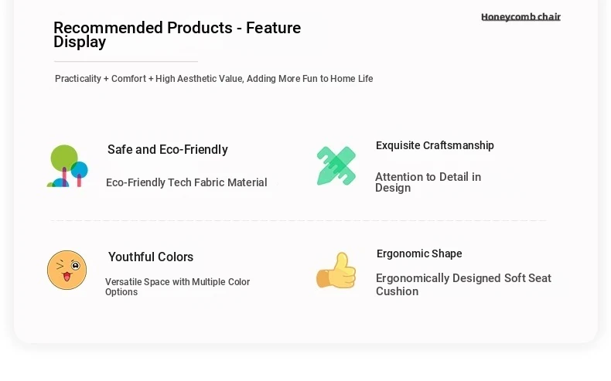Click Versatile Space with Multiple Color Options
Viewport: 611px width, 381px height.
178,287
